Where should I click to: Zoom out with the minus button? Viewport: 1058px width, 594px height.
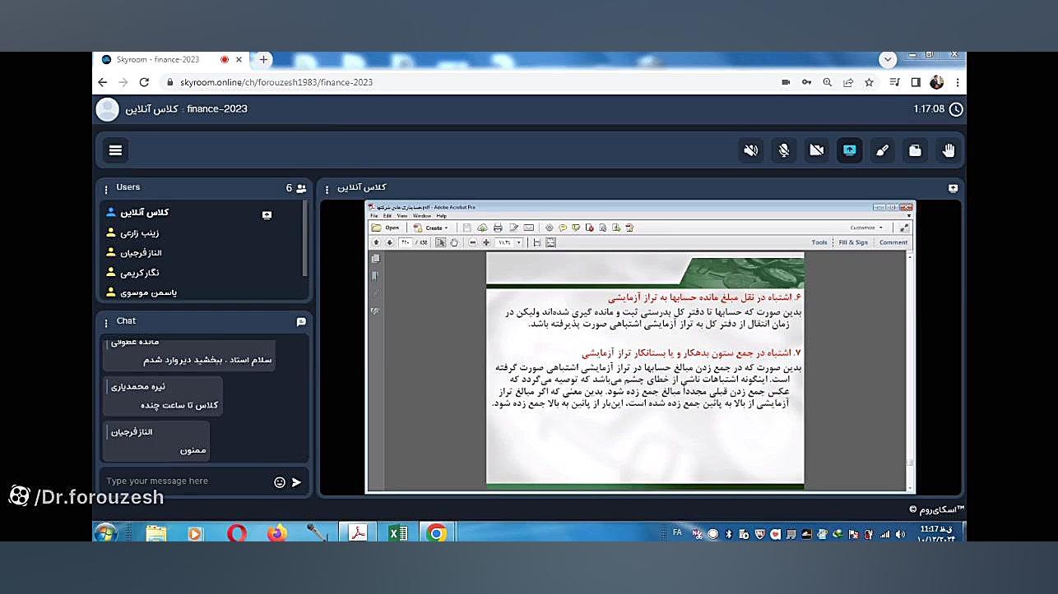(473, 242)
